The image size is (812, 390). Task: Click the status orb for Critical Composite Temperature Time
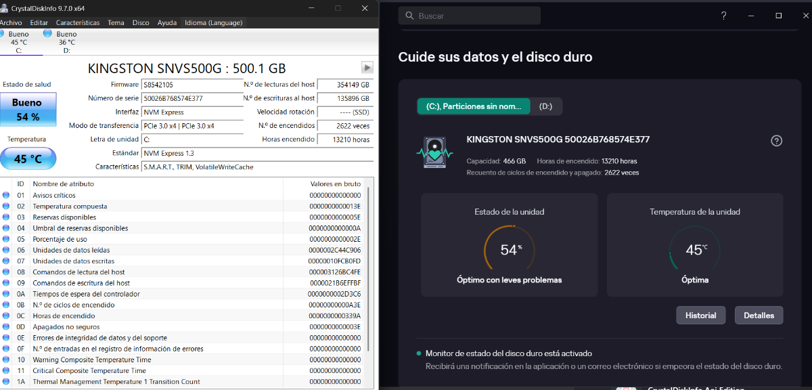(x=6, y=370)
